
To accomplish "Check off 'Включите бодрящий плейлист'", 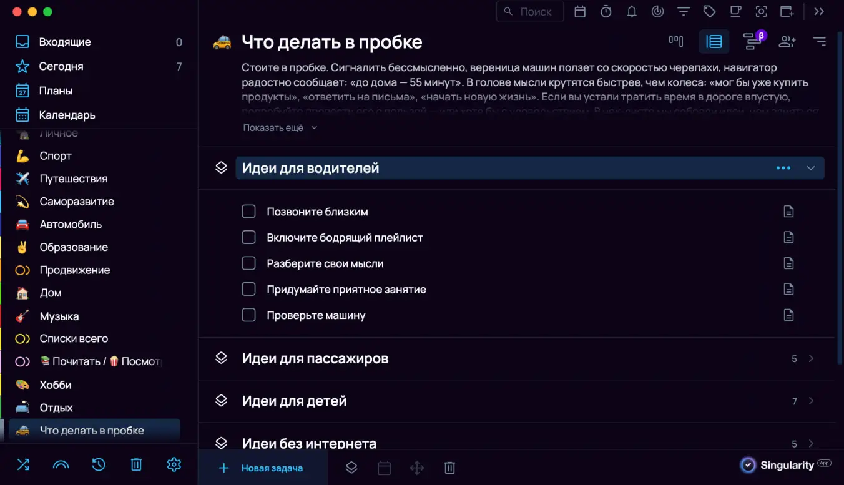I will point(248,237).
